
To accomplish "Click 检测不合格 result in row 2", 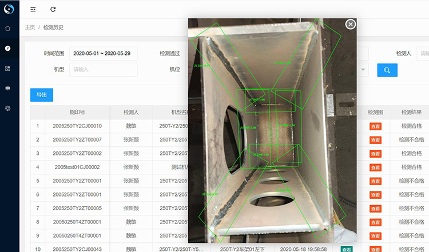I will (411, 139).
